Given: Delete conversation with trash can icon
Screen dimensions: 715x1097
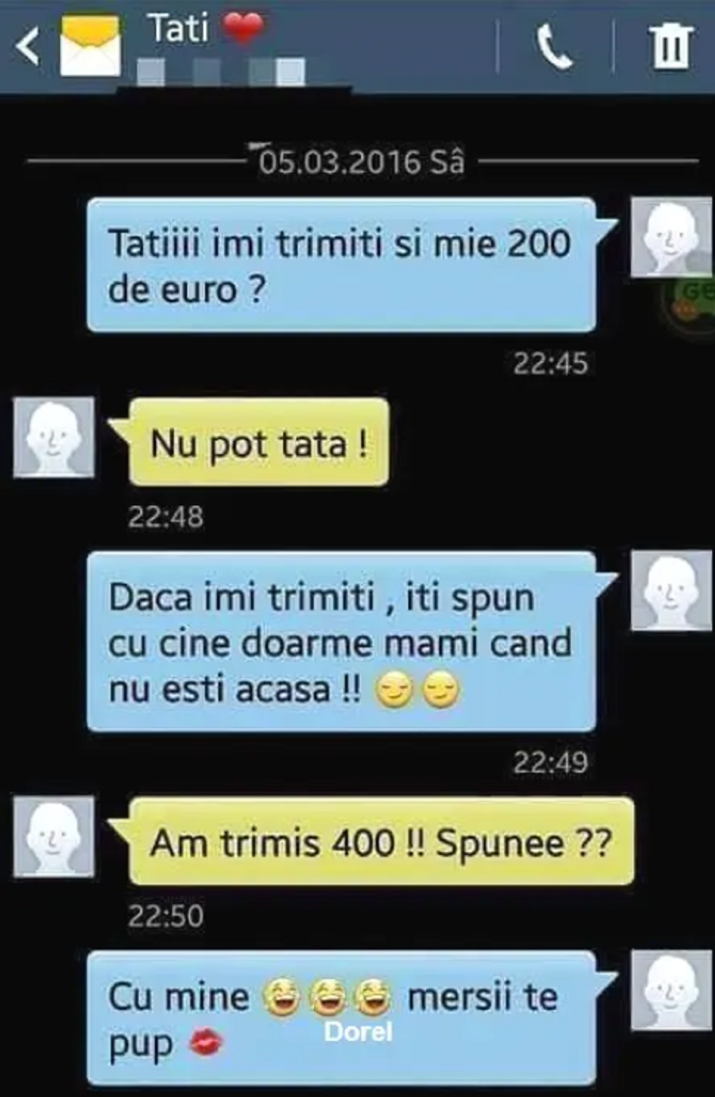Looking at the screenshot, I should click(x=671, y=46).
